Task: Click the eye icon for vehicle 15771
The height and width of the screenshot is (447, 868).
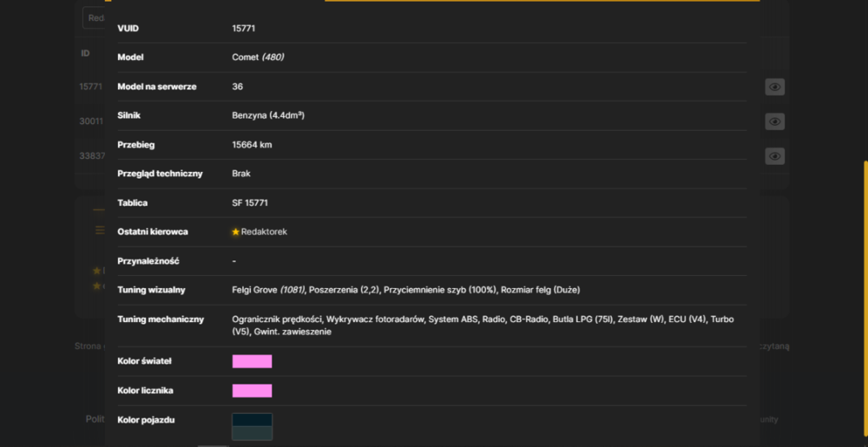Action: [x=774, y=87]
